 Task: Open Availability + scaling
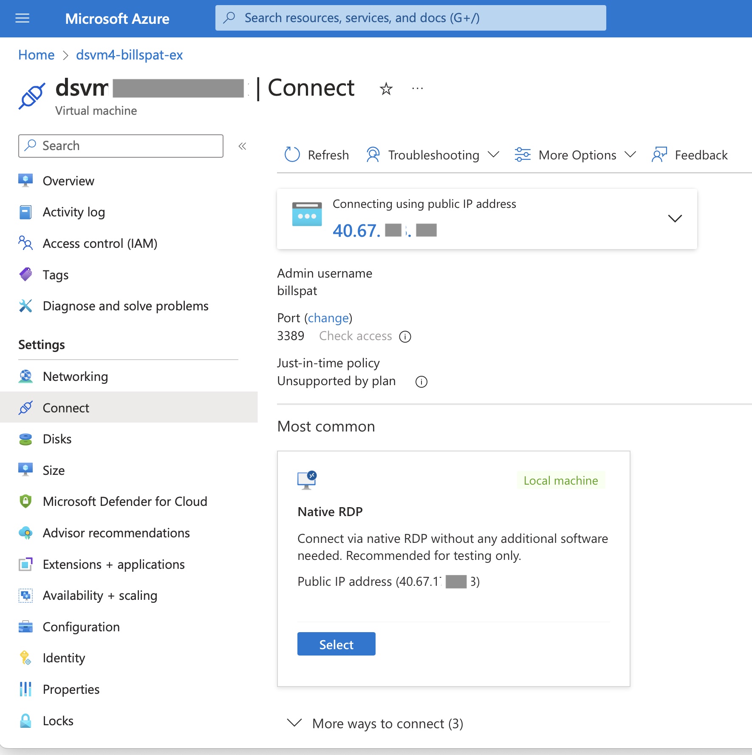pyautogui.click(x=100, y=595)
